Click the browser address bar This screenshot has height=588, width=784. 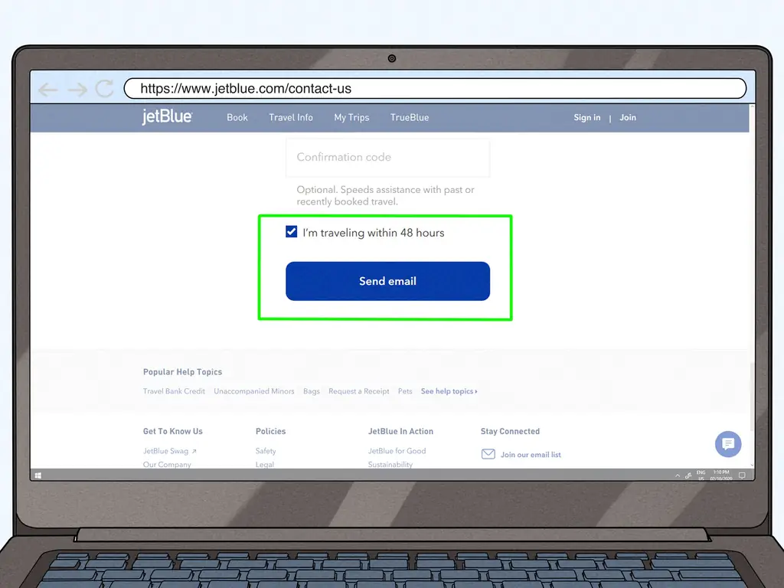click(435, 89)
